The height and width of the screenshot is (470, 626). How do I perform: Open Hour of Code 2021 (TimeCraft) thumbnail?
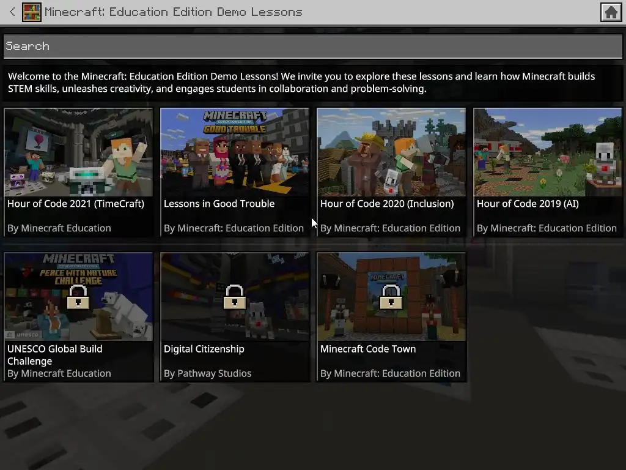pyautogui.click(x=78, y=152)
